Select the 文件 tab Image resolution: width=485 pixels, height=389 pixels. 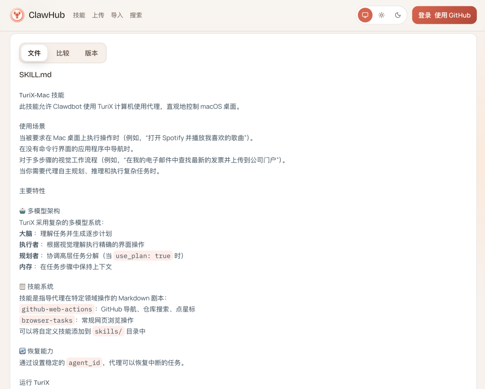coord(34,53)
